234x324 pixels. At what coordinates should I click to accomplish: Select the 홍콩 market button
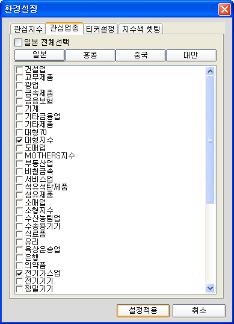point(90,55)
